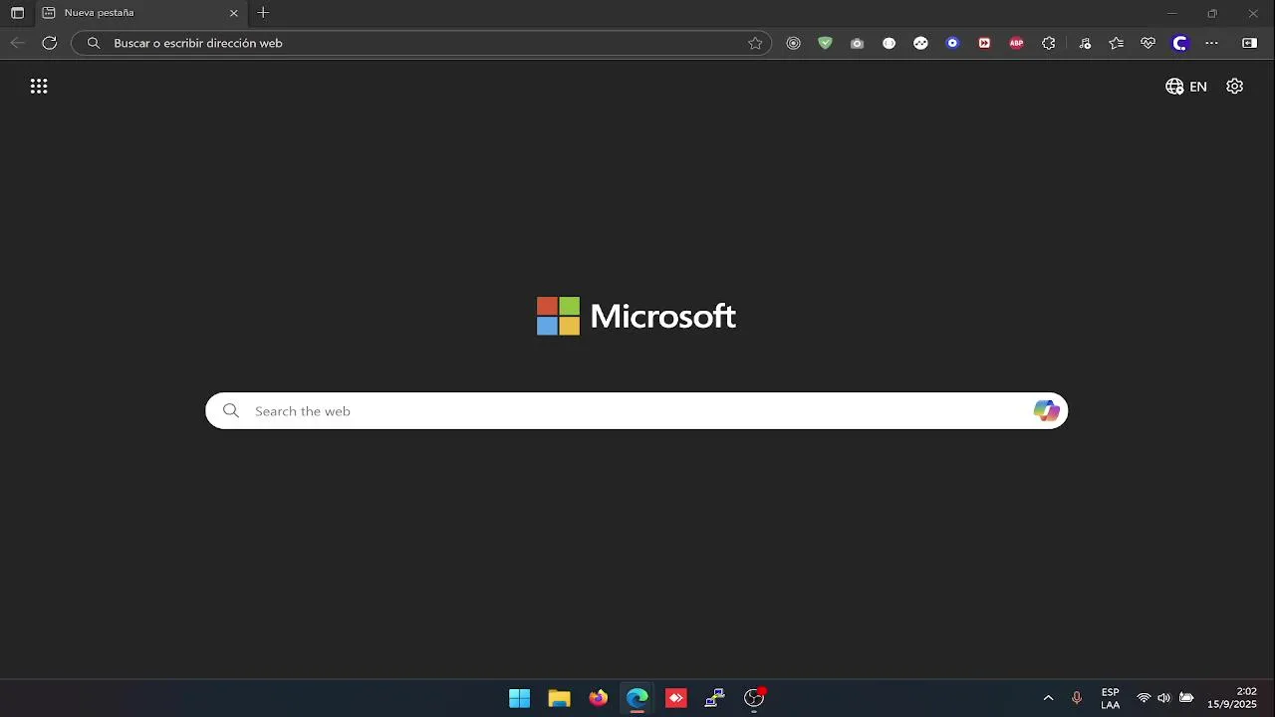Click the 'Search the web' input box
Viewport: 1275px width, 717px height.
[x=637, y=411]
